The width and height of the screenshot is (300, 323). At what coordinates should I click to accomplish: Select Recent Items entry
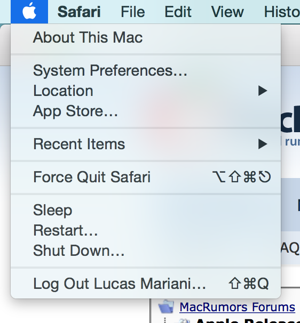coord(146,144)
